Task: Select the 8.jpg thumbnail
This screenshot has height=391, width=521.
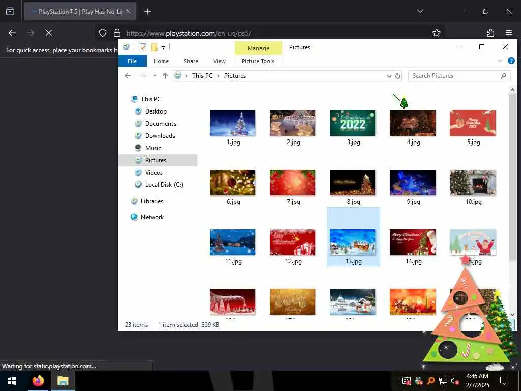Action: (x=353, y=183)
